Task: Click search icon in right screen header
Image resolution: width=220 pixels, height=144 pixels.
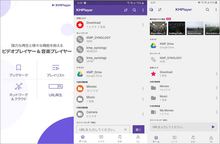Action: (208, 10)
